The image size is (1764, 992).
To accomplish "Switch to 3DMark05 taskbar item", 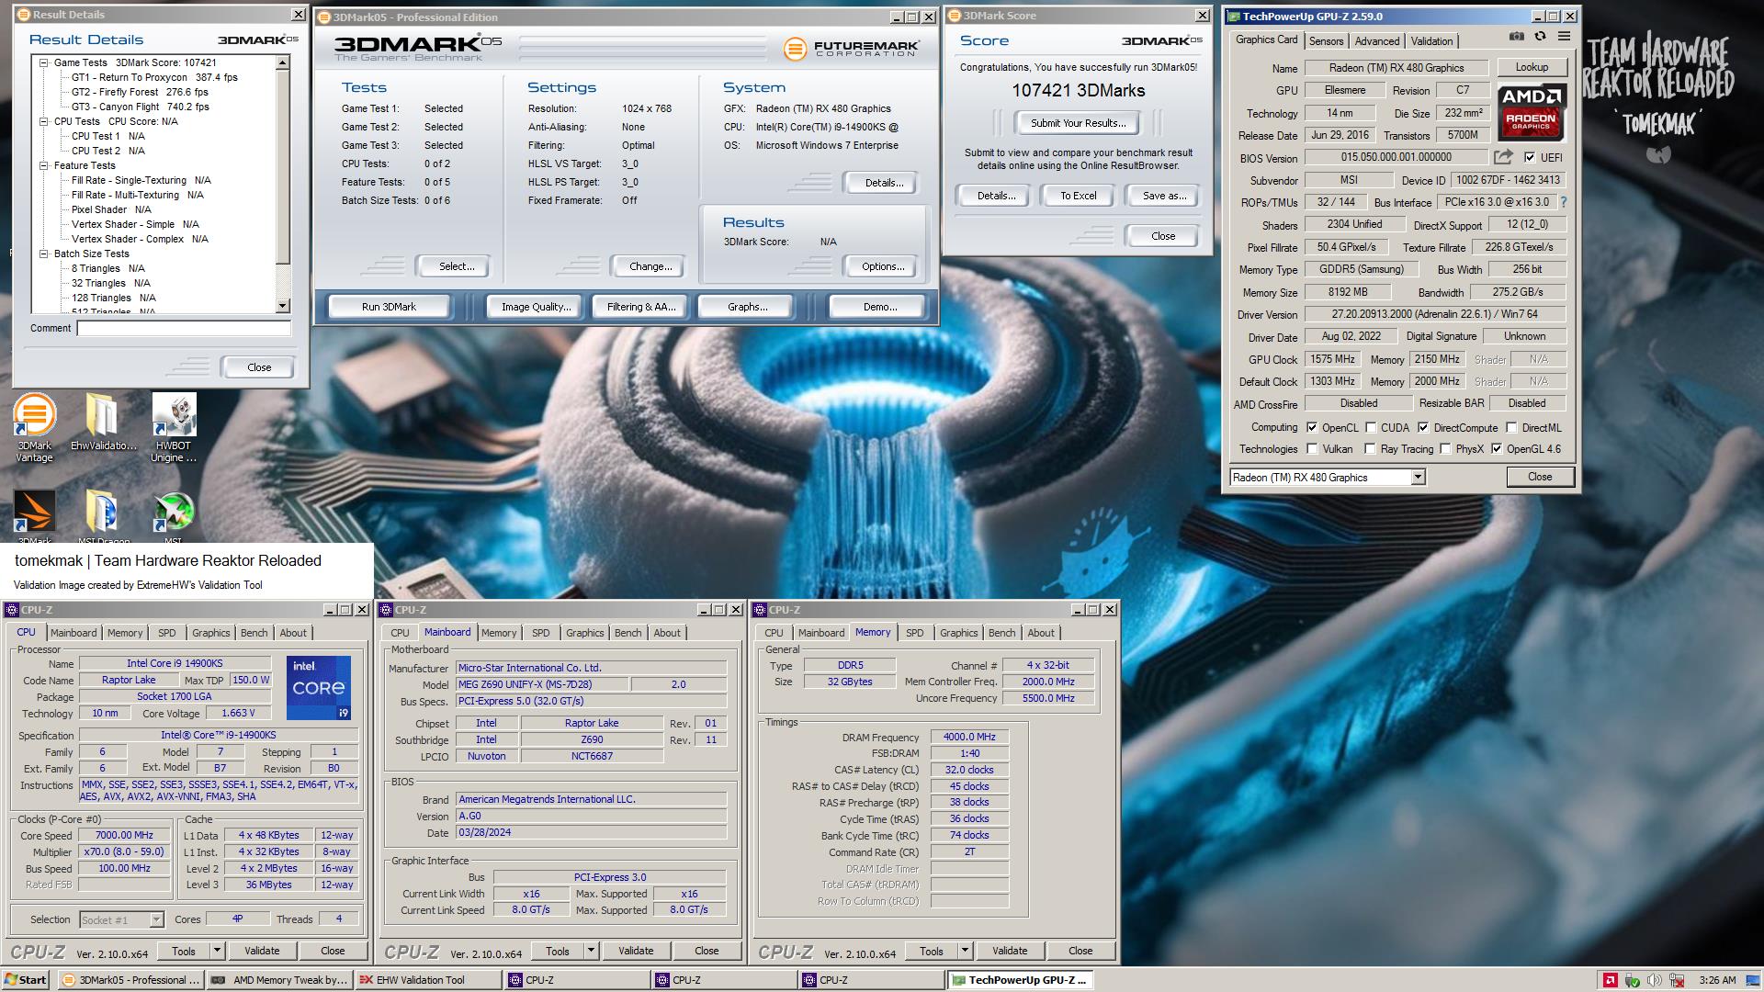I will pos(130,980).
